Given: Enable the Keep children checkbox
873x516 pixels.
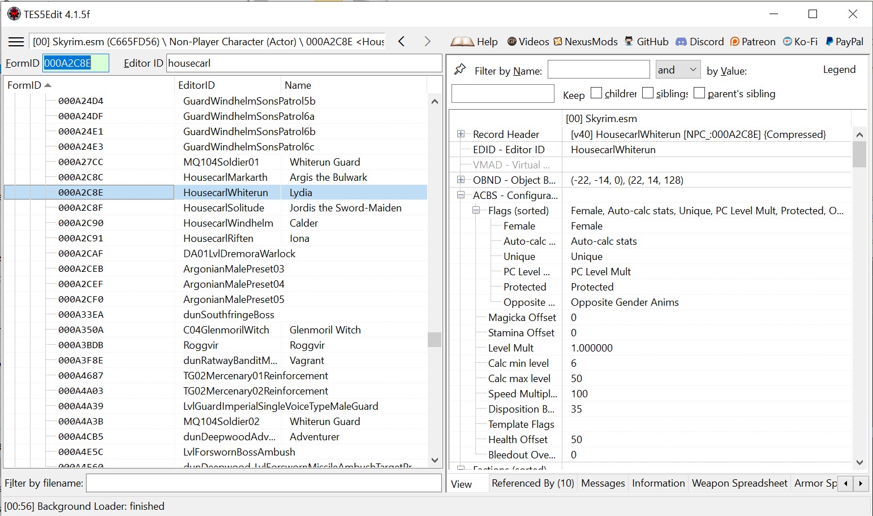Looking at the screenshot, I should [596, 93].
